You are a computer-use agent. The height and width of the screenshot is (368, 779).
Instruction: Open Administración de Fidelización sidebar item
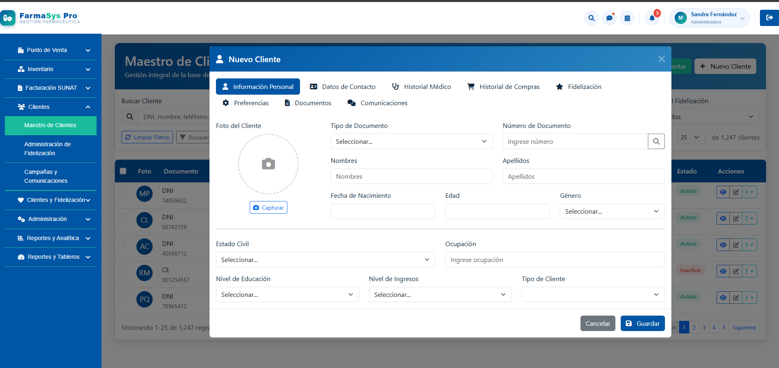[x=51, y=149]
